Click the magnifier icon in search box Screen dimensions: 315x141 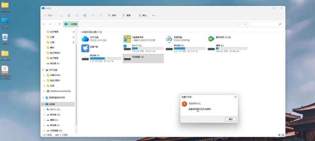coord(280,24)
